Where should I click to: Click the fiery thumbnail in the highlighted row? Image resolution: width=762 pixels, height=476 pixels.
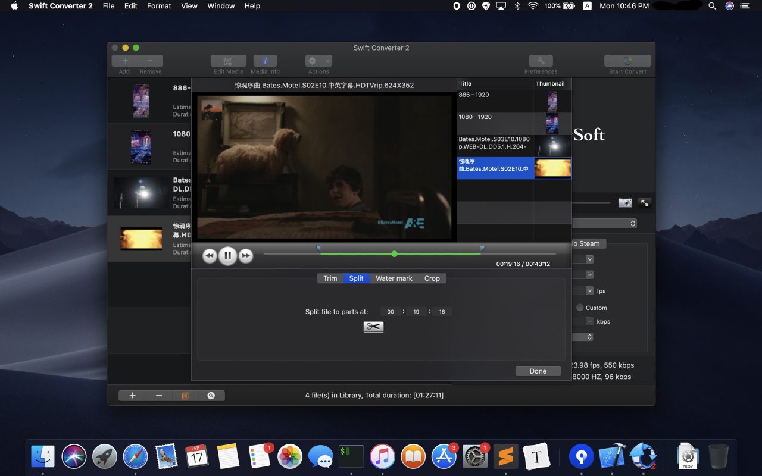tap(552, 168)
